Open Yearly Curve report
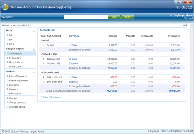 click(15, 67)
